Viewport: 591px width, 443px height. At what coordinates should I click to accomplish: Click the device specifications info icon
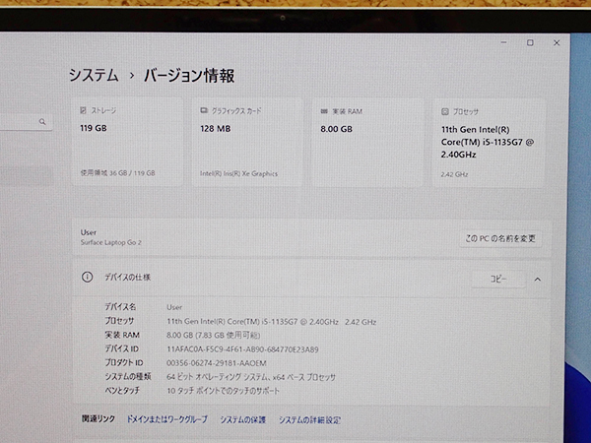click(x=88, y=279)
